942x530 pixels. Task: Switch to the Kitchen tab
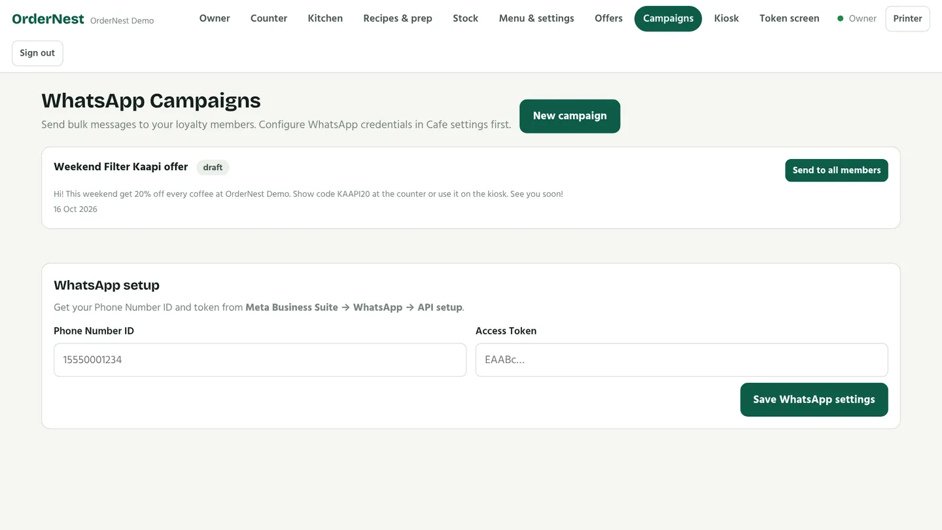point(325,18)
